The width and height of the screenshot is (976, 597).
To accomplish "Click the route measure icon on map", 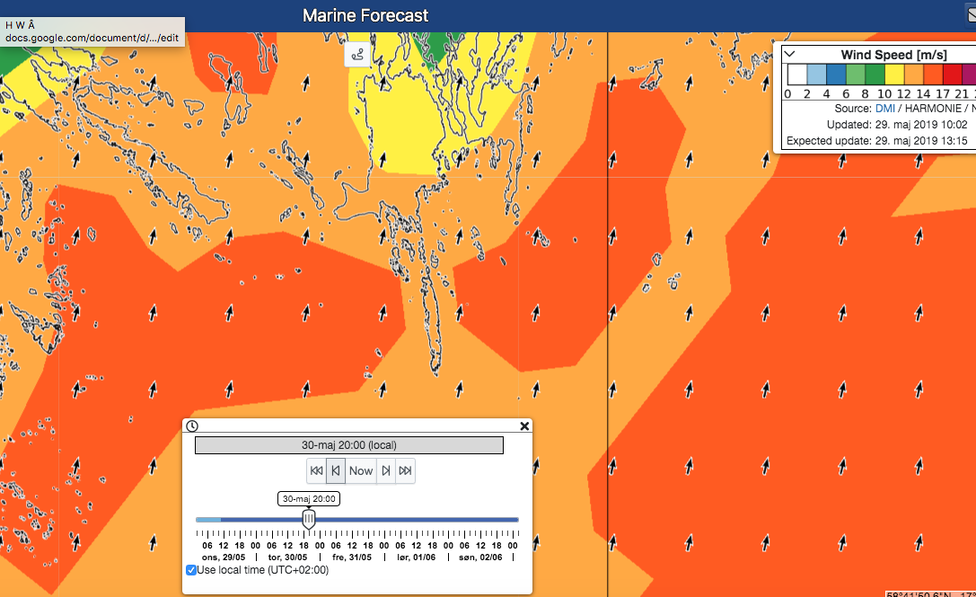I will point(358,55).
